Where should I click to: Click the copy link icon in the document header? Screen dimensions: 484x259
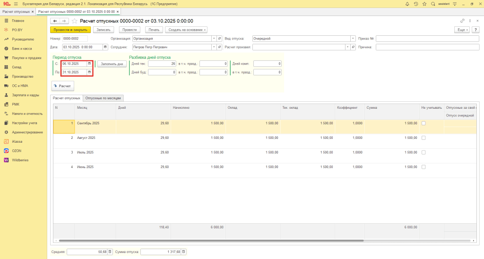pyautogui.click(x=462, y=21)
